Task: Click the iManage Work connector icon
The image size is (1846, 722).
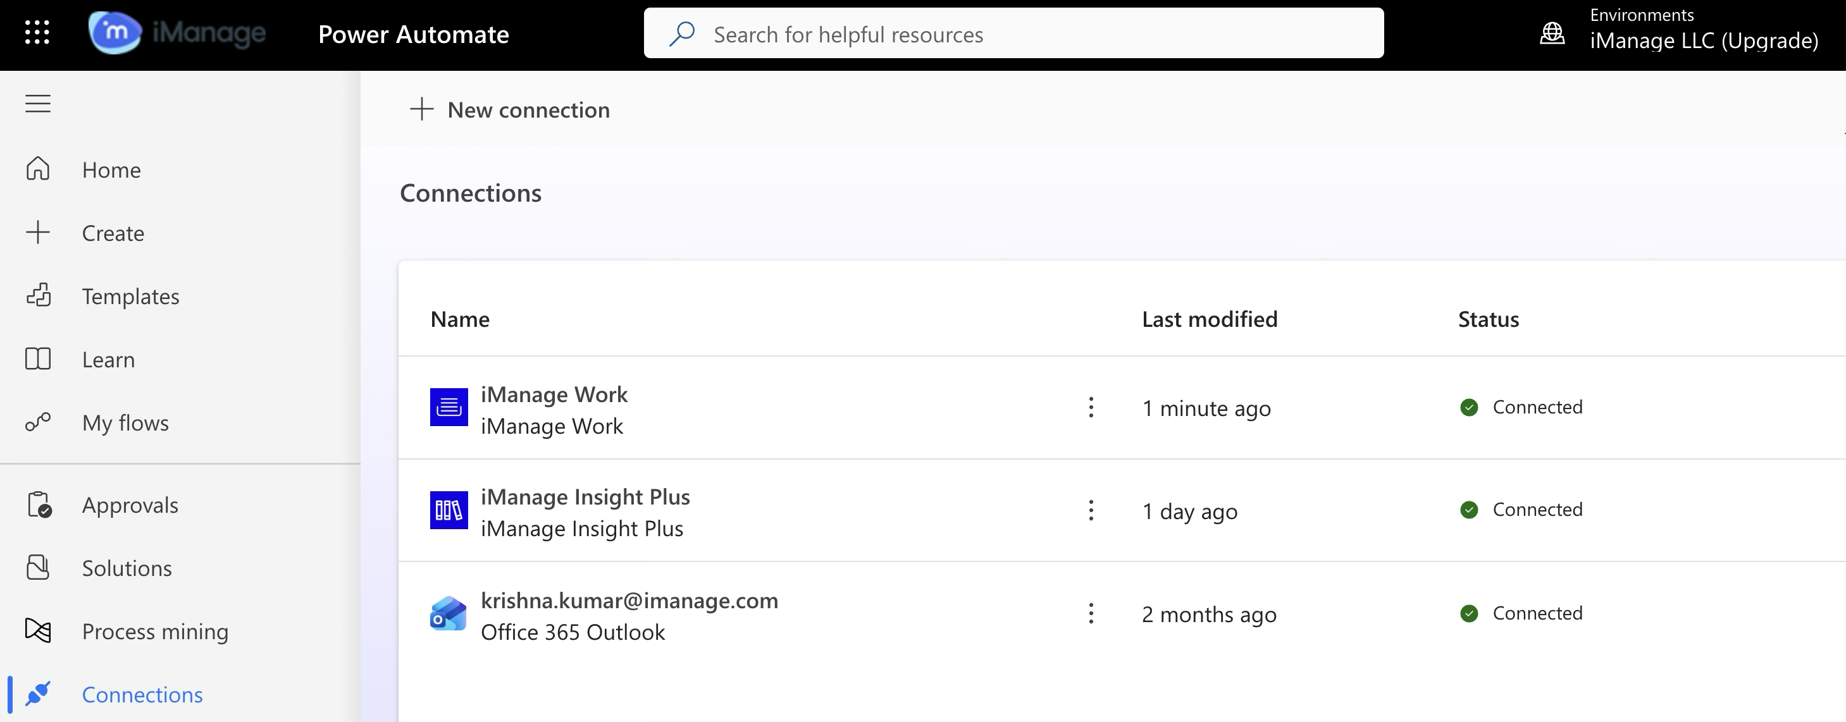Action: coord(449,407)
